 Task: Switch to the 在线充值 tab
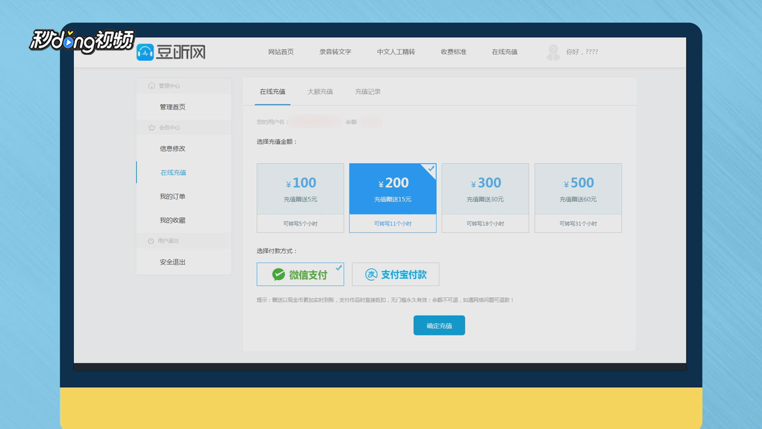273,92
